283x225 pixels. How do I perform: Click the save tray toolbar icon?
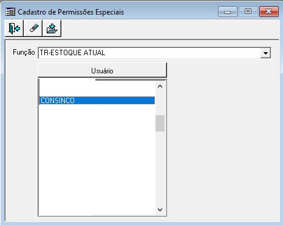[52, 29]
